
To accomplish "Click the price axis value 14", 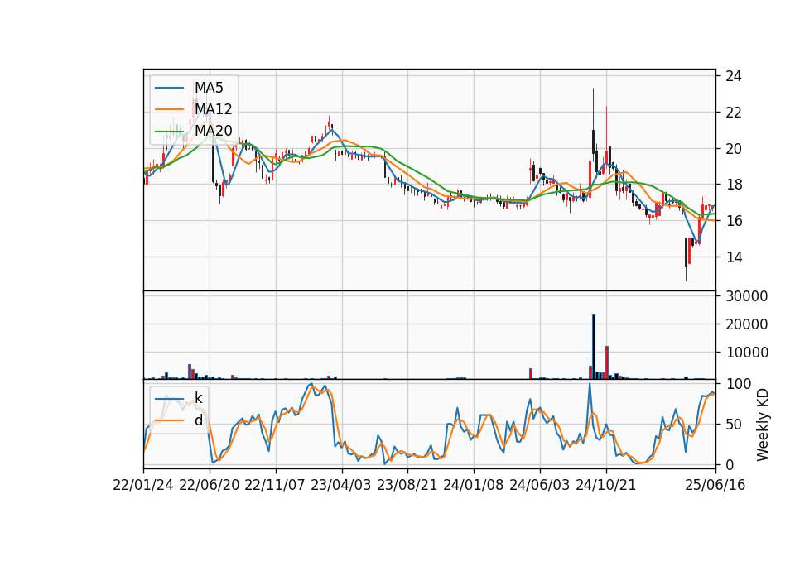I will 734,257.
